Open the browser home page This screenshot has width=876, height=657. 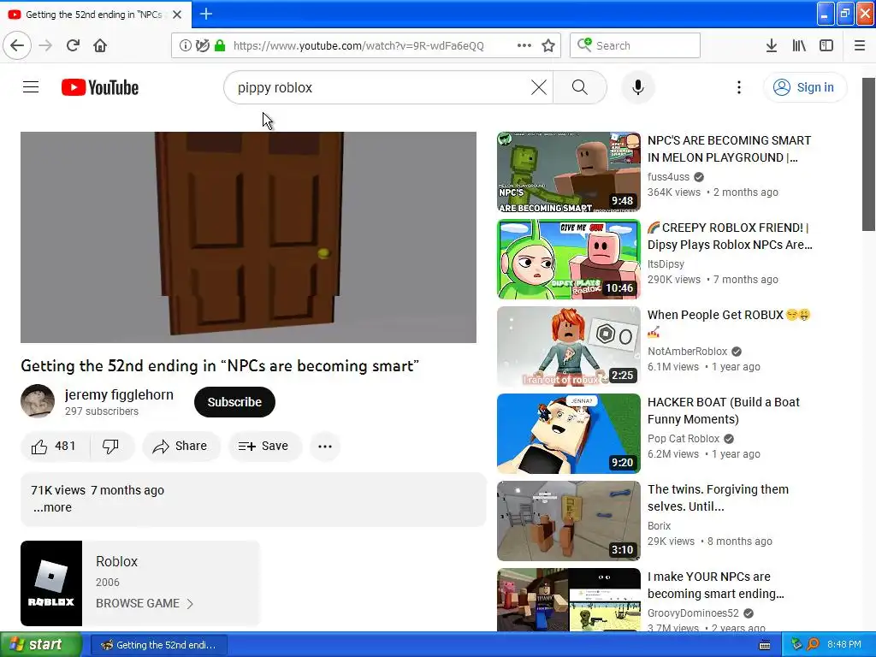(x=100, y=45)
